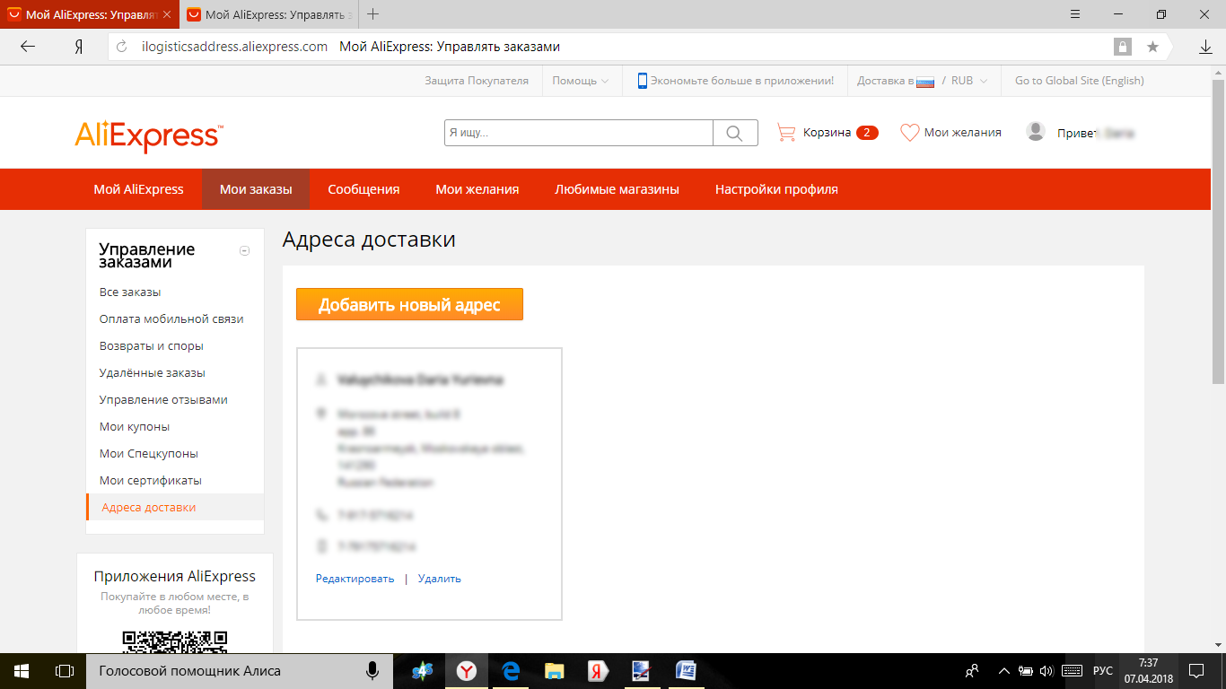Select Возвраты и споры in the sidebar
This screenshot has width=1226, height=689.
coord(151,345)
